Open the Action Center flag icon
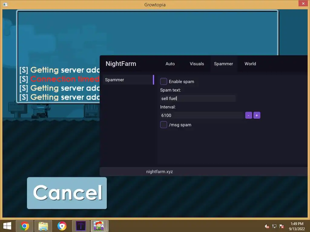This screenshot has width=310, height=232. pos(282,226)
